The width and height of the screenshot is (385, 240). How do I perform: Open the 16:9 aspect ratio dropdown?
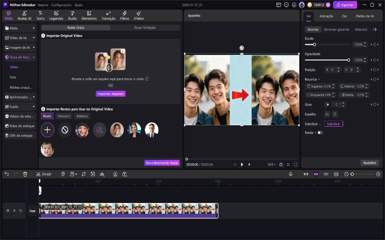tap(271, 165)
